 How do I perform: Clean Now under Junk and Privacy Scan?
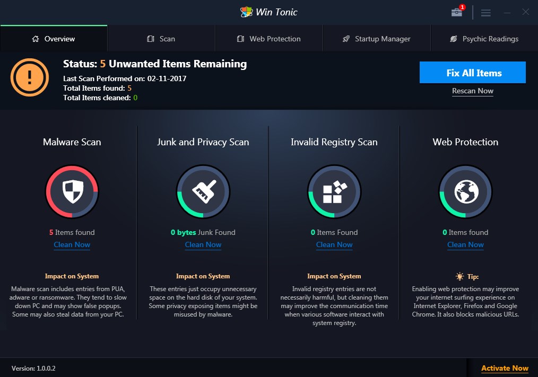pos(203,244)
